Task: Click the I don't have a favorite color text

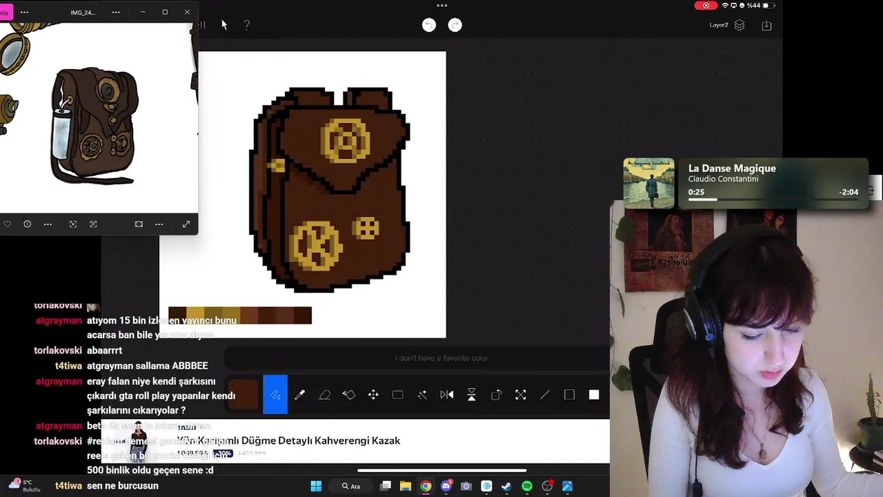Action: tap(441, 358)
